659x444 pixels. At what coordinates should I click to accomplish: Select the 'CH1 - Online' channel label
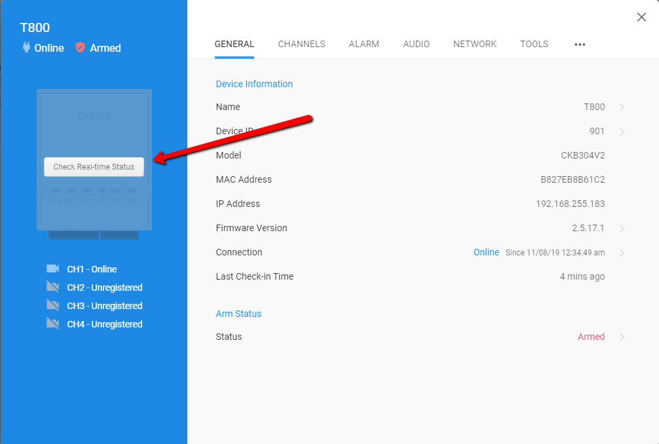92,269
